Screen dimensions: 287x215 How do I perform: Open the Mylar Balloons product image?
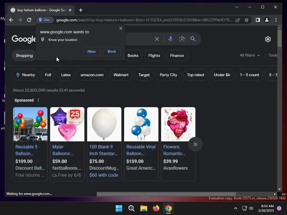point(67,124)
